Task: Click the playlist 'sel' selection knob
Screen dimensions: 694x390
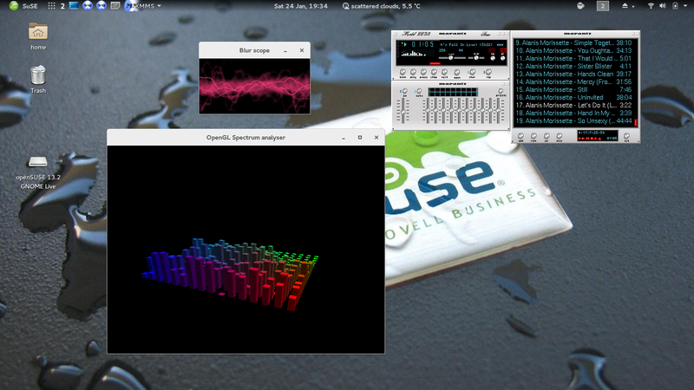Action: [547, 136]
